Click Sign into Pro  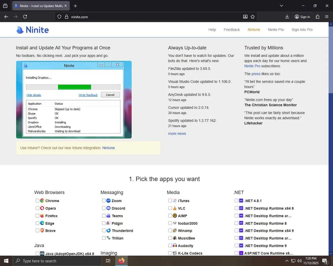click(302, 30)
